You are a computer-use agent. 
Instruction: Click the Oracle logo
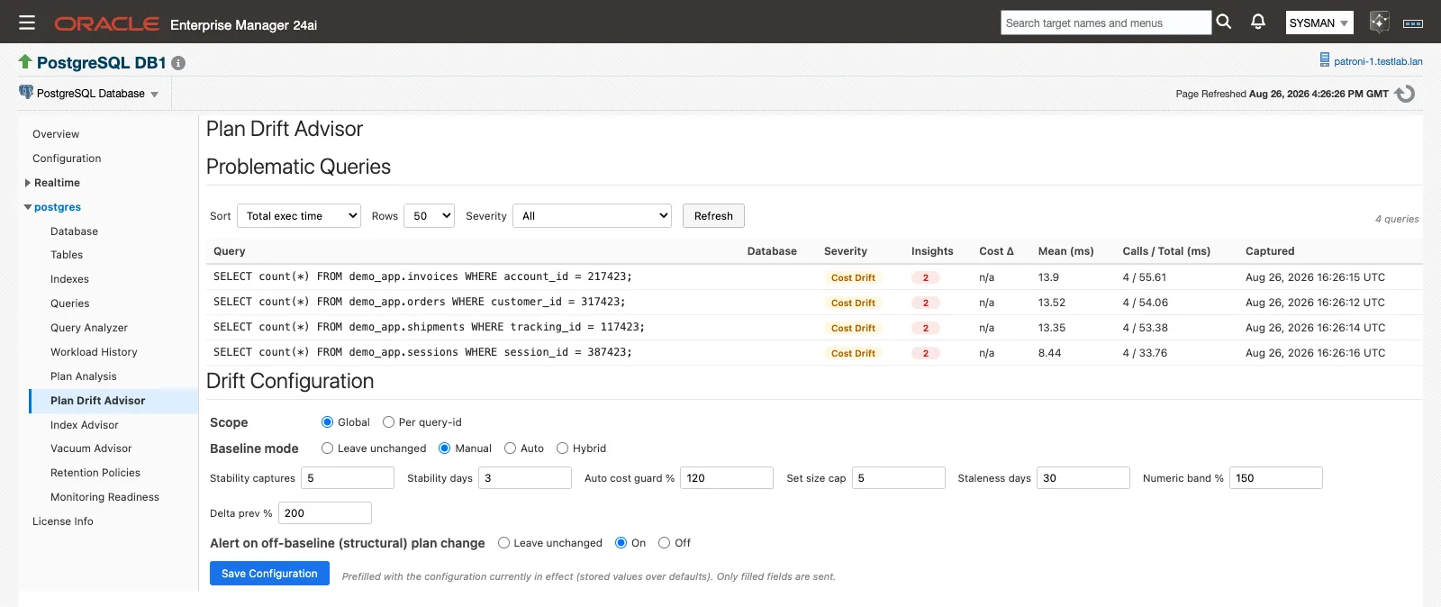pyautogui.click(x=106, y=24)
